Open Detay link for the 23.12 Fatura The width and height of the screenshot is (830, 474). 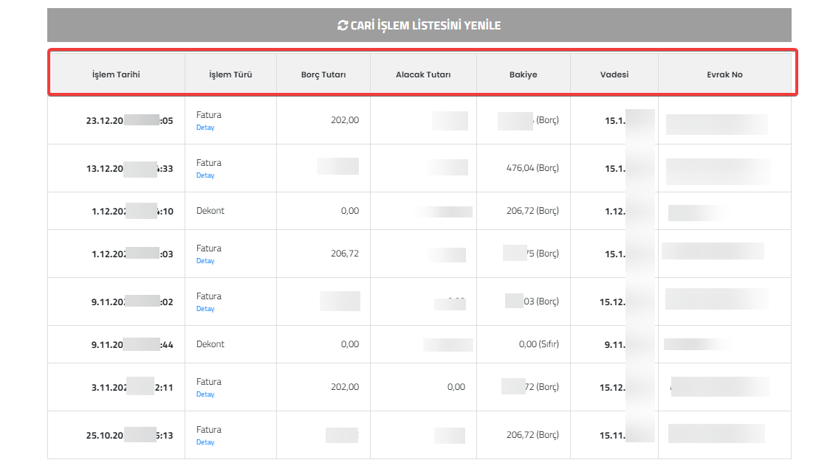205,128
